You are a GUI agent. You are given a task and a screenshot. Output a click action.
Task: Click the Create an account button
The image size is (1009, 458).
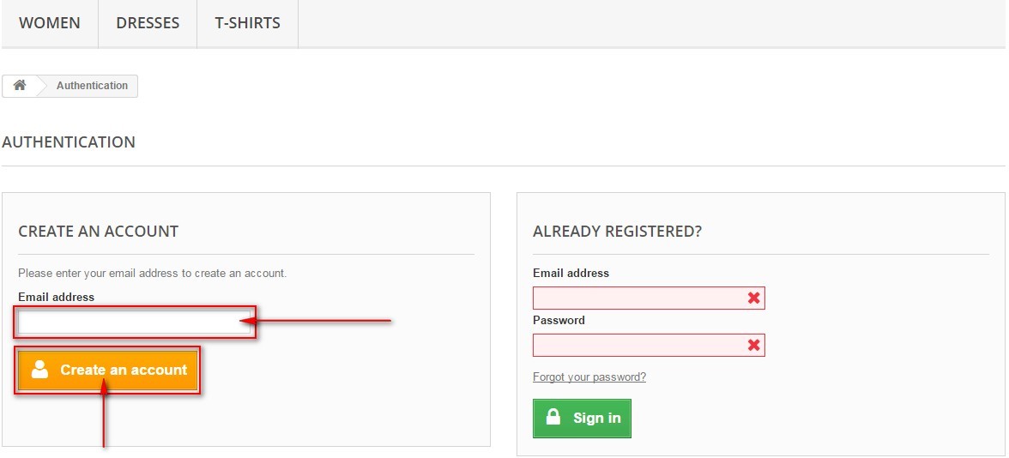click(x=107, y=370)
